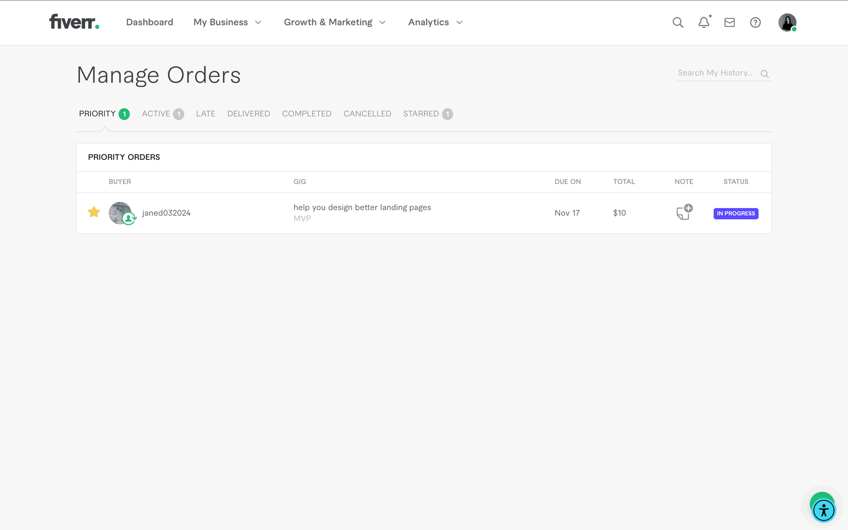Select the Priority tab
848x530 pixels.
(104, 114)
